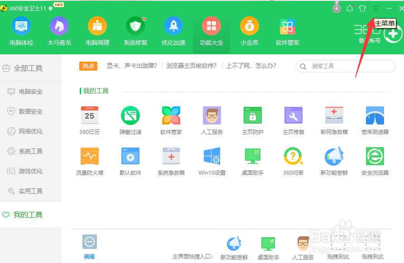Open 新功能尝鲜 shortcut in bottom bar
Screen dimensions: 404x263
click(234, 249)
